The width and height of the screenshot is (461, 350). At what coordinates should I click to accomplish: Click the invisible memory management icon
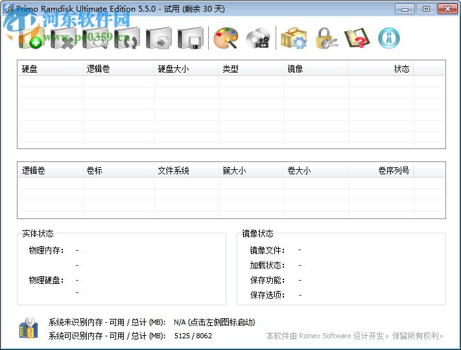(x=29, y=328)
